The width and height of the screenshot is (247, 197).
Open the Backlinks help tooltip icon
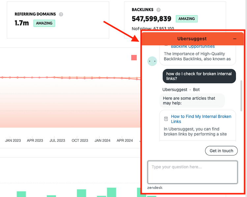click(158, 10)
